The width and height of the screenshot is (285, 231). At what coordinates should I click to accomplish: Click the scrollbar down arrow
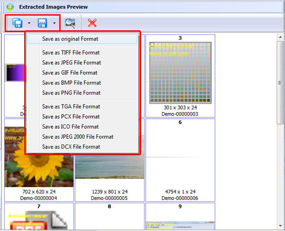pos(280,226)
